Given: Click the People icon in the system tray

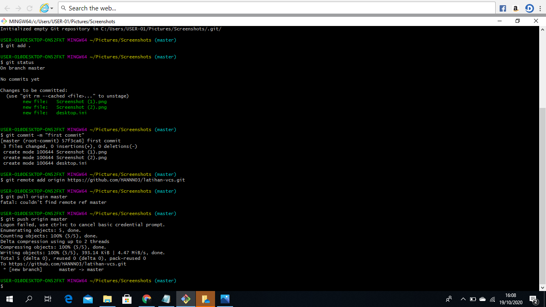Looking at the screenshot, I should tap(449, 299).
